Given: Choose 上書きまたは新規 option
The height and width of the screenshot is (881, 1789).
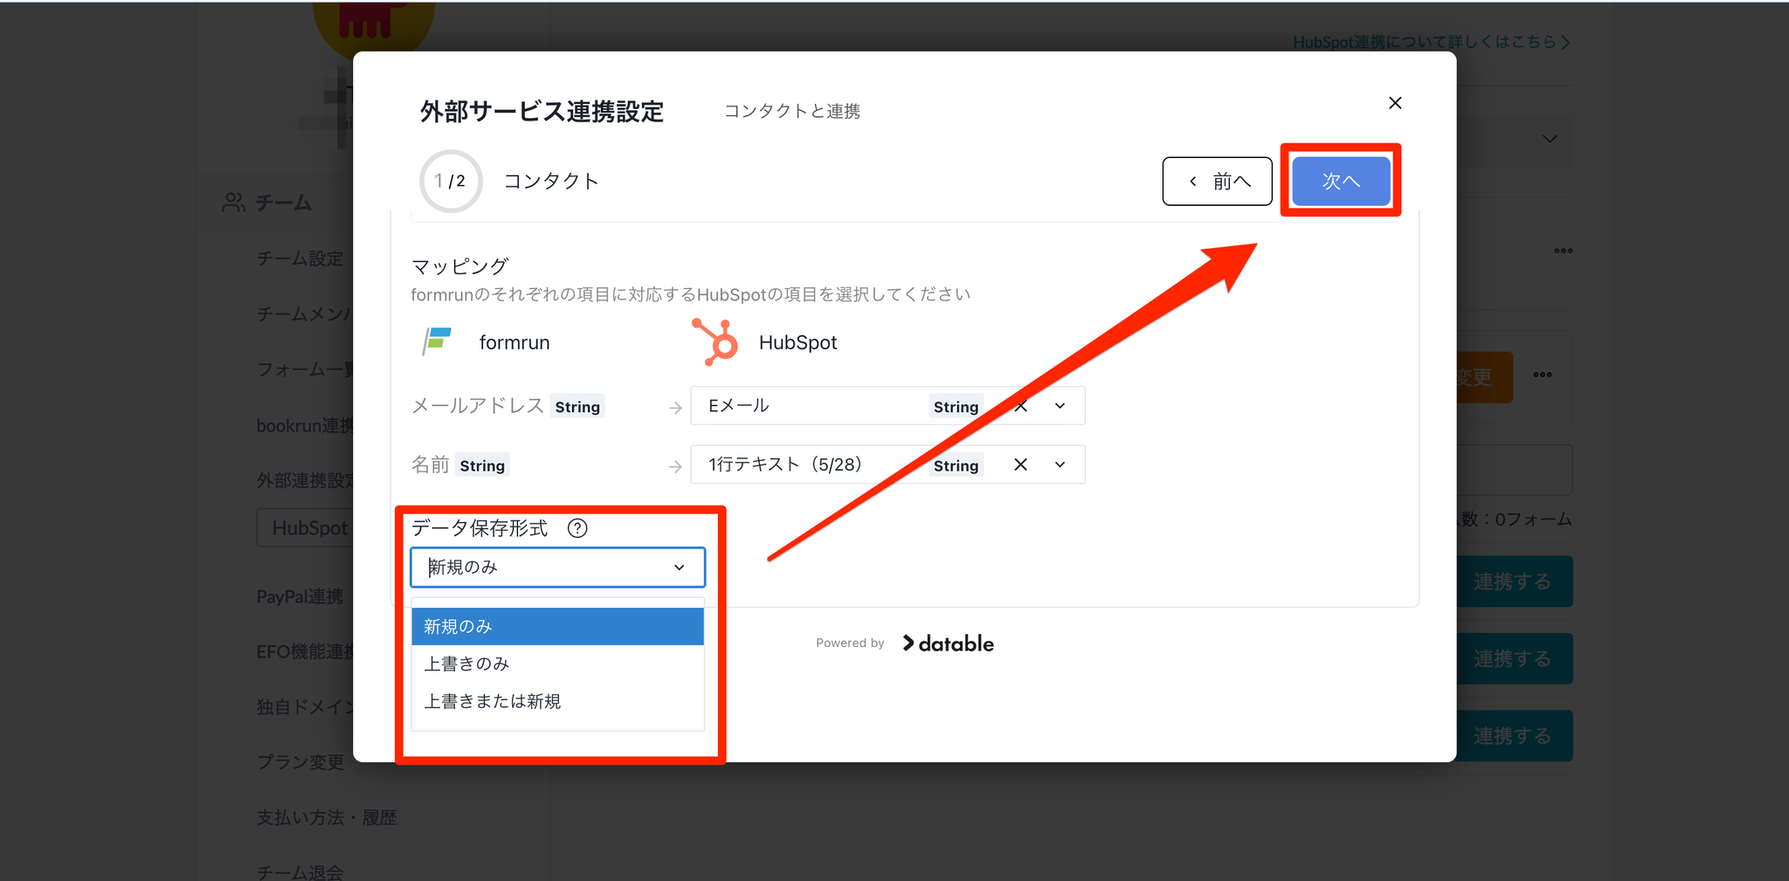Looking at the screenshot, I should coord(557,701).
